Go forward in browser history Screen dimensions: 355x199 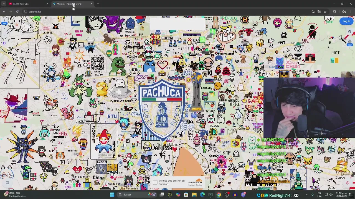pyautogui.click(x=11, y=12)
